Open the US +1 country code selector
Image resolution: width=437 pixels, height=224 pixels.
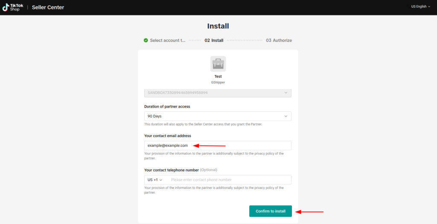(x=155, y=180)
